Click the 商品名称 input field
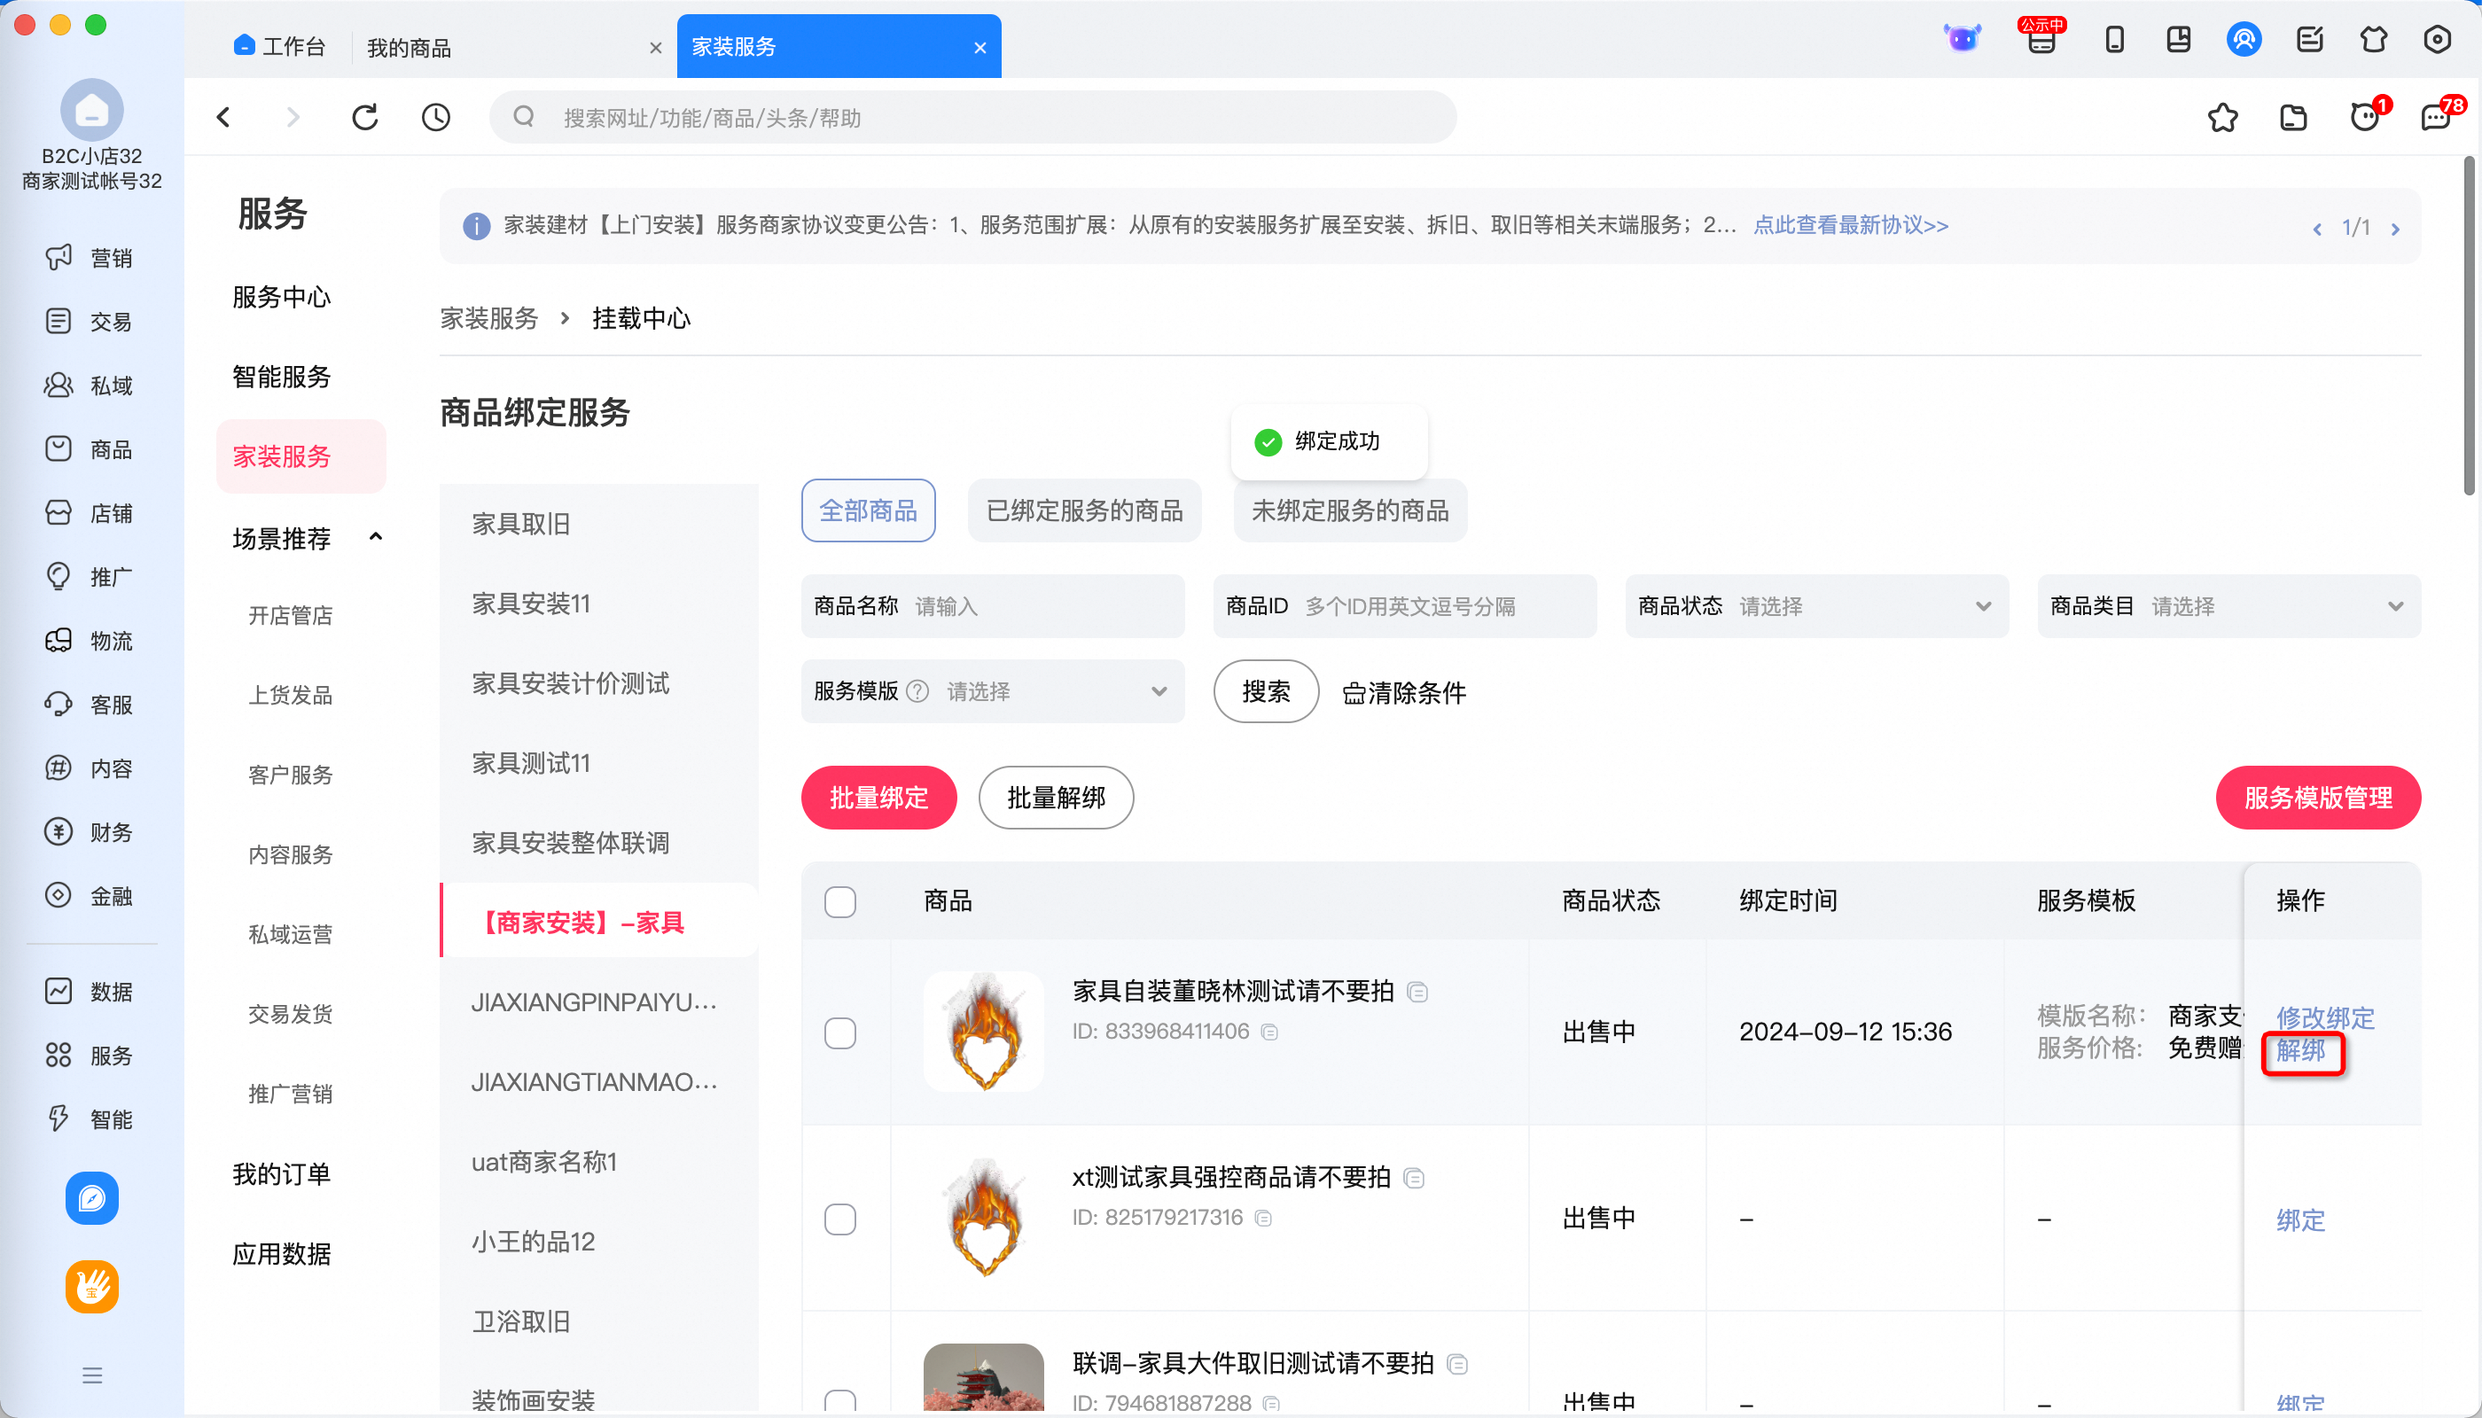The image size is (2482, 1418). coord(993,607)
